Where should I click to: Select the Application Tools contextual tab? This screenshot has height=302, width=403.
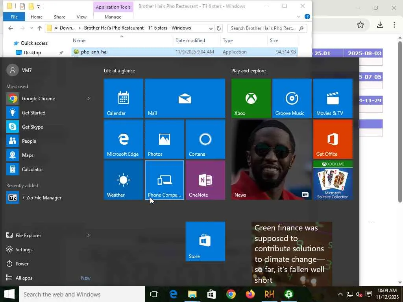[113, 7]
